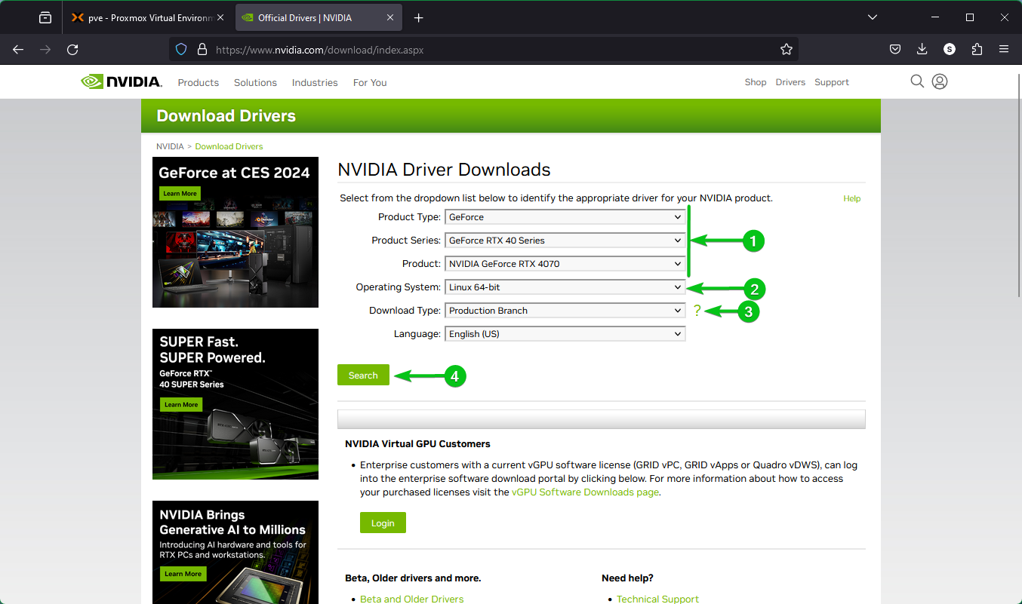The image size is (1022, 604).
Task: Open the site search magnifier icon
Action: pos(917,81)
